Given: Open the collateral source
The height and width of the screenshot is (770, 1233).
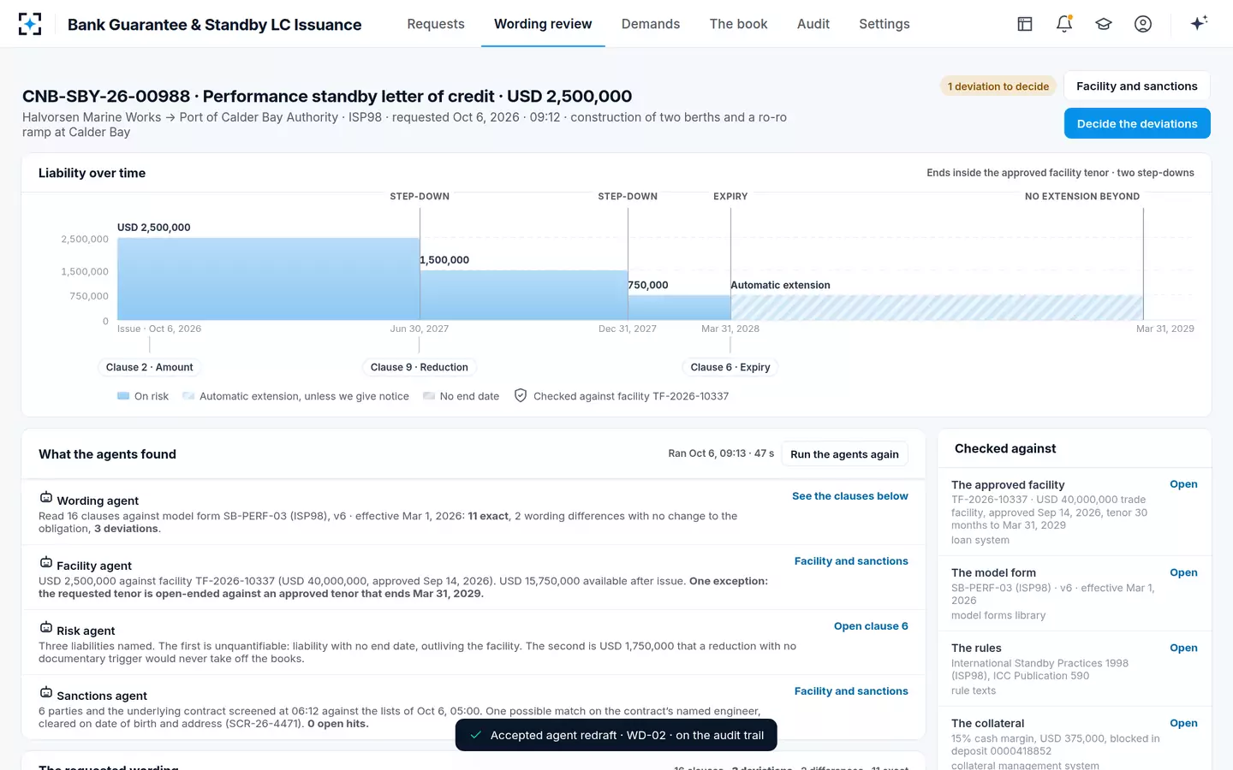Looking at the screenshot, I should pyautogui.click(x=1183, y=723).
